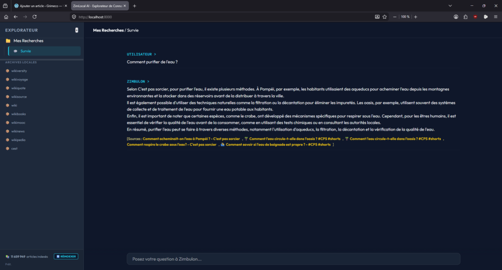Reload the page with the refresh icon
This screenshot has height=270, width=502.
[x=35, y=17]
